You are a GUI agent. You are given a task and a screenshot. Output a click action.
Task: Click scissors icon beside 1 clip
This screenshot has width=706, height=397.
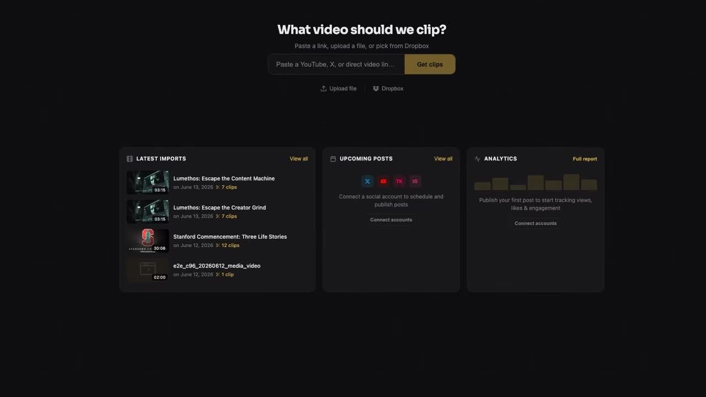218,275
